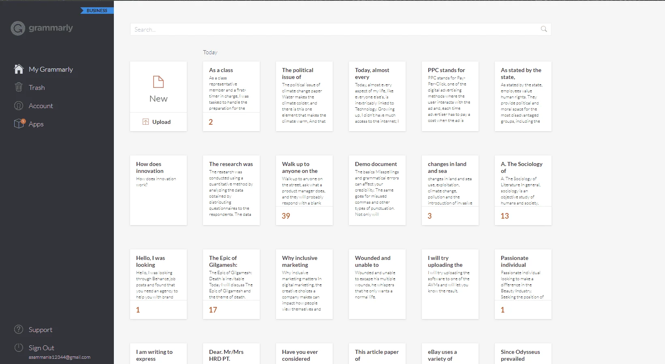Click the Account person icon
This screenshot has height=364, width=665.
tap(19, 106)
